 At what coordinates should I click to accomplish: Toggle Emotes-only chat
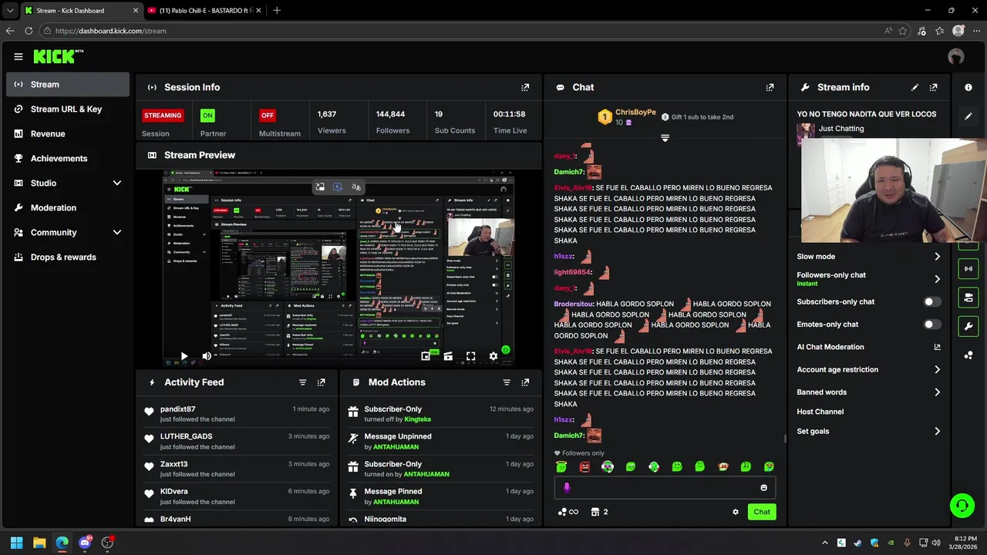pos(932,325)
